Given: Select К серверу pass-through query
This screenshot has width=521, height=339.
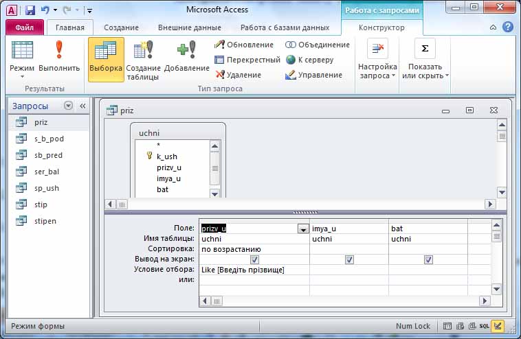Looking at the screenshot, I should click(309, 60).
